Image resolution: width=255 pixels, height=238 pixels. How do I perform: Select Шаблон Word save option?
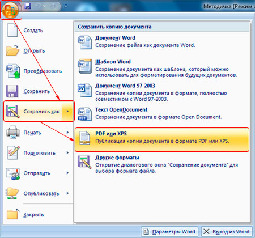click(x=162, y=68)
